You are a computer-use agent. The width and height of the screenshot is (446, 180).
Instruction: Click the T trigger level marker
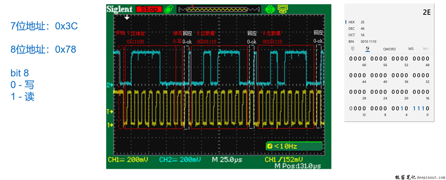click(110, 111)
